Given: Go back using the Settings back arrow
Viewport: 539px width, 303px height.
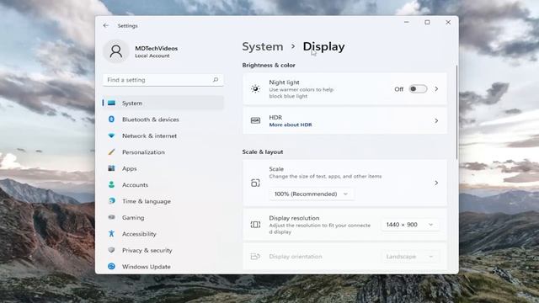Looking at the screenshot, I should 106,25.
